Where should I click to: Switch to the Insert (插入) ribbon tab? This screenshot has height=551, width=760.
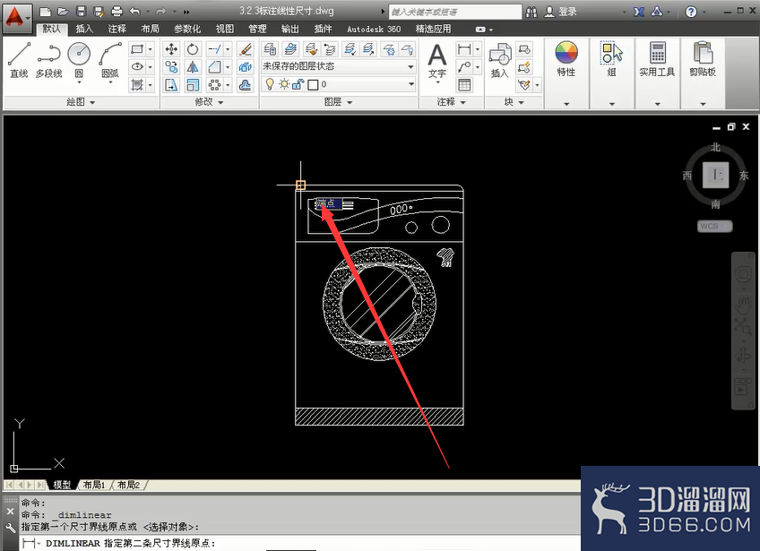coord(84,29)
